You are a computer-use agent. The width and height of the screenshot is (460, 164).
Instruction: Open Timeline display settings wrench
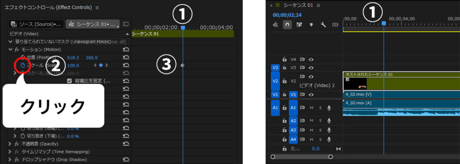(323, 25)
